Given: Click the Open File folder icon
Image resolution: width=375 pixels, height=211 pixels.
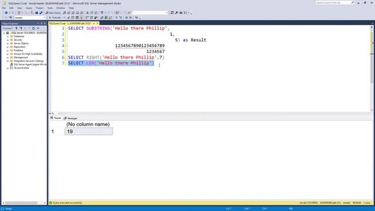Looking at the screenshot, I should click(32, 13).
